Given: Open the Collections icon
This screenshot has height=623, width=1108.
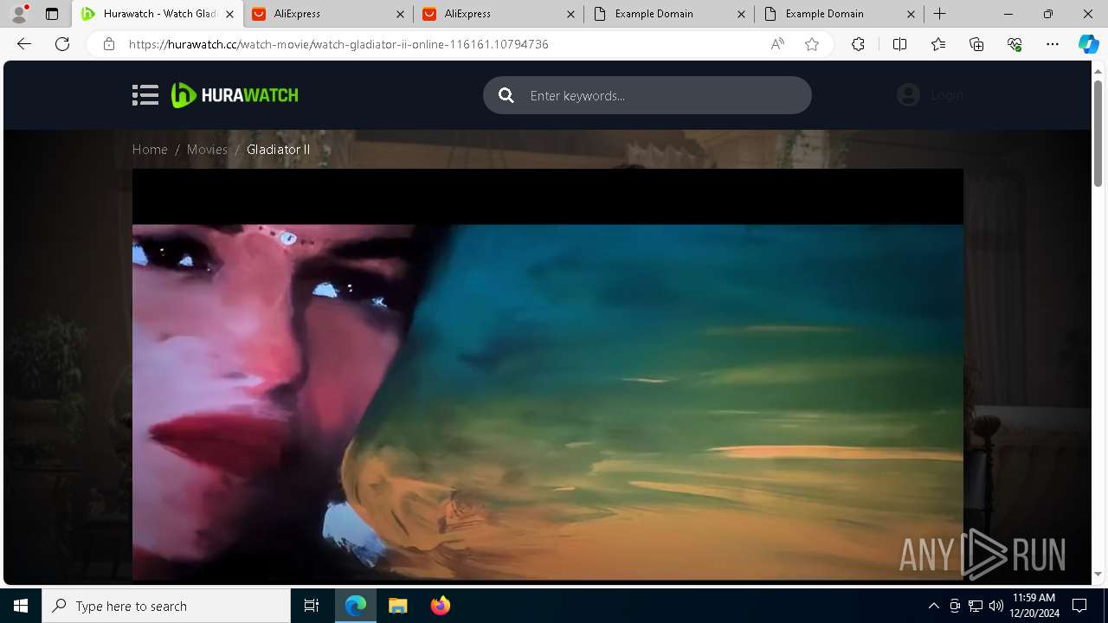Looking at the screenshot, I should click(976, 44).
